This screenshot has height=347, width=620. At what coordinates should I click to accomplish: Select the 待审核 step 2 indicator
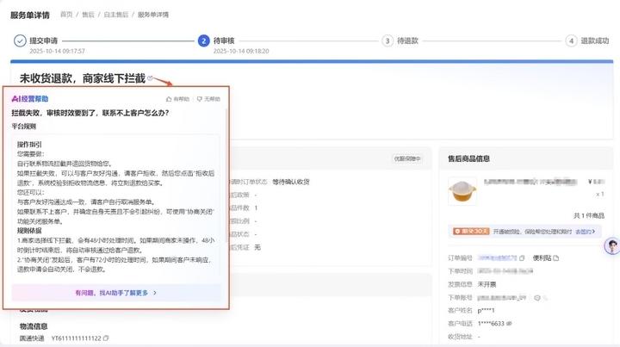point(203,40)
